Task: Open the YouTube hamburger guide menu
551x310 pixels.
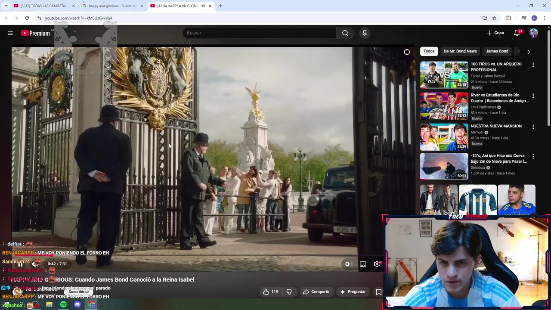Action: tap(10, 33)
